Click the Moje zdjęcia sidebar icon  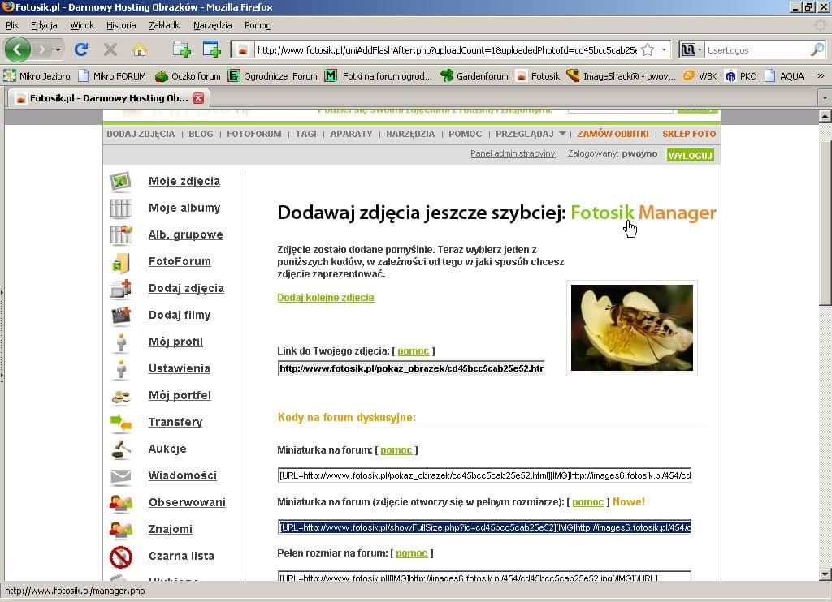point(120,181)
